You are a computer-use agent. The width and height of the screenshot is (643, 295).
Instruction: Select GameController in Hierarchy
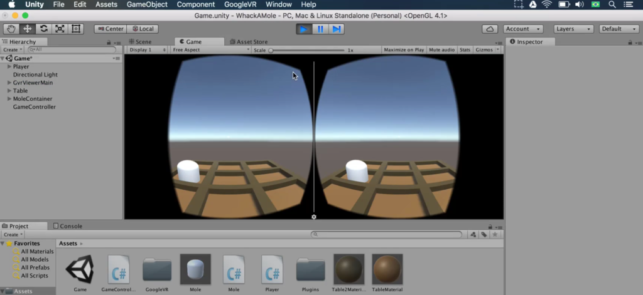35,107
